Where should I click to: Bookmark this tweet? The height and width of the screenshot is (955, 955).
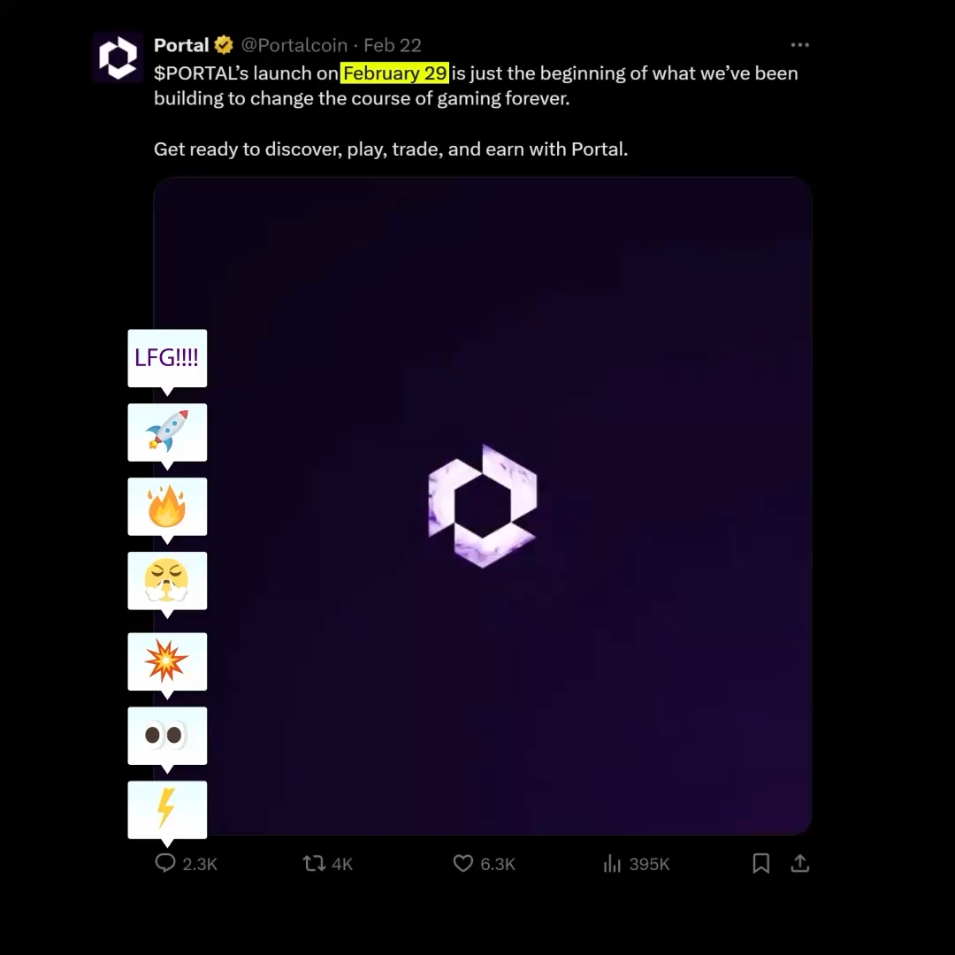(x=760, y=863)
